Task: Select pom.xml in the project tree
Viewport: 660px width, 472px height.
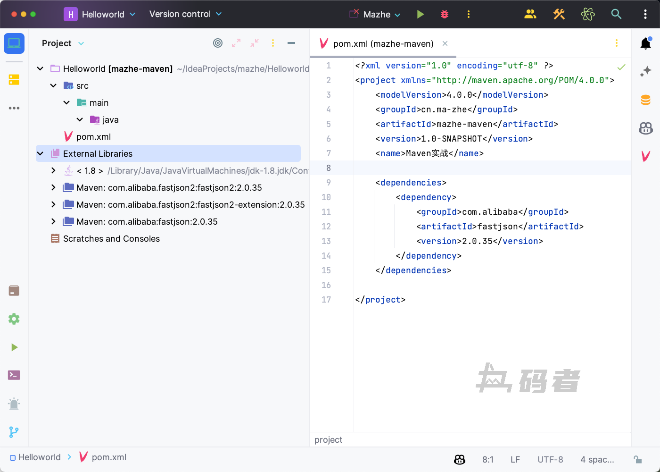Action: [93, 137]
